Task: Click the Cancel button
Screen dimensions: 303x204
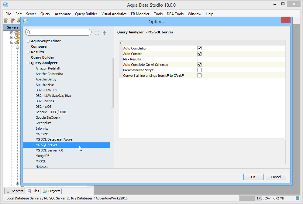Action: click(x=276, y=177)
